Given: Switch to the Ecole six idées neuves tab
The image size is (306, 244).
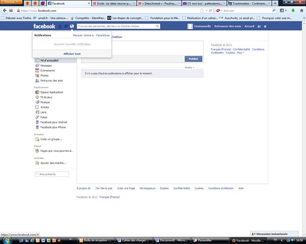Looking at the screenshot, I should point(114,3).
